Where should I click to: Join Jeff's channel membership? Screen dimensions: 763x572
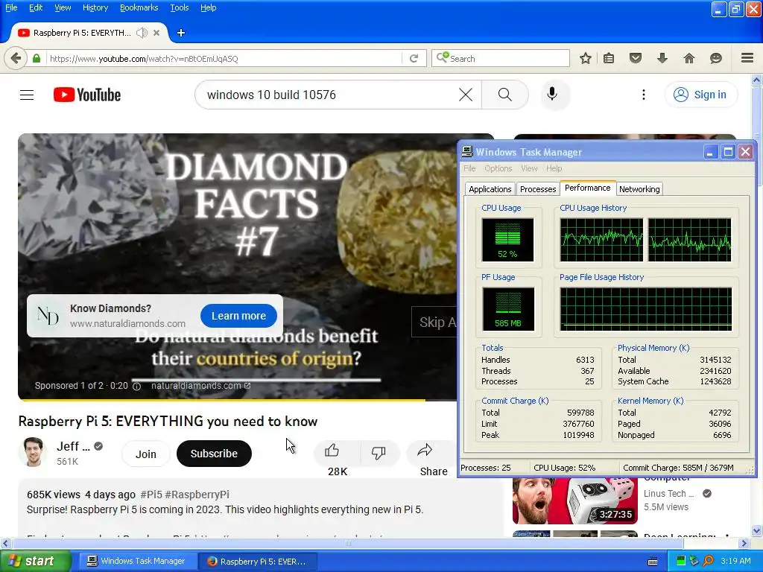click(145, 454)
